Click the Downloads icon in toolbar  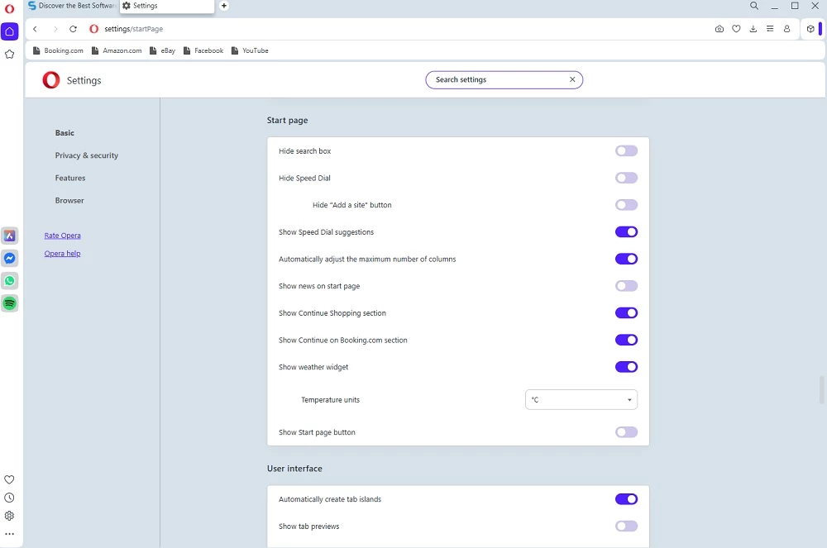[753, 29]
